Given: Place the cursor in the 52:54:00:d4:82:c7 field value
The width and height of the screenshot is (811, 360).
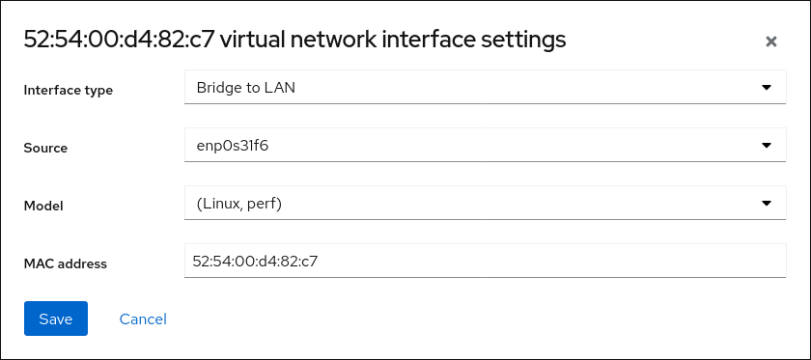Looking at the screenshot, I should (x=256, y=262).
